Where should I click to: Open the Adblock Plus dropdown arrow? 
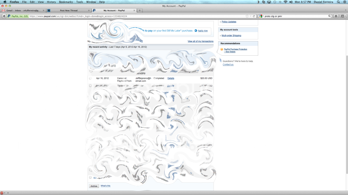pos(5,193)
